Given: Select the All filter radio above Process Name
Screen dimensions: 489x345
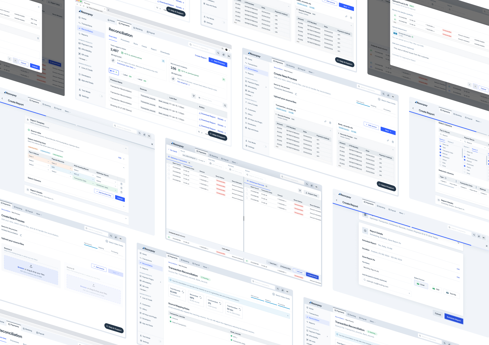Looking at the screenshot, I should [114, 71].
